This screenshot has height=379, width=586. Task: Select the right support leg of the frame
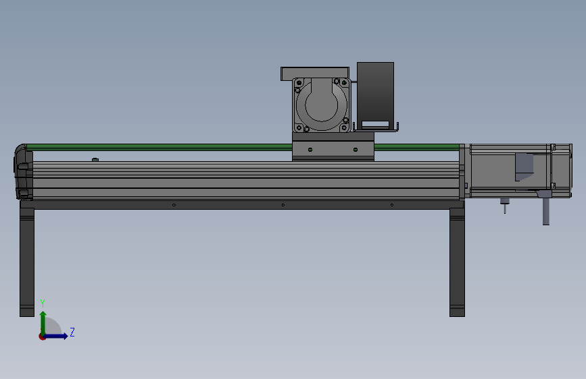click(x=457, y=262)
